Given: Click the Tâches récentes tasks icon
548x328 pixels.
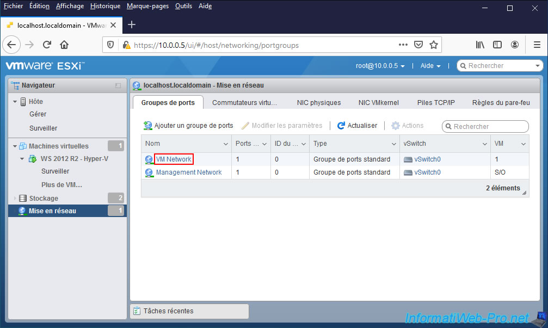Looking at the screenshot, I should 137,311.
